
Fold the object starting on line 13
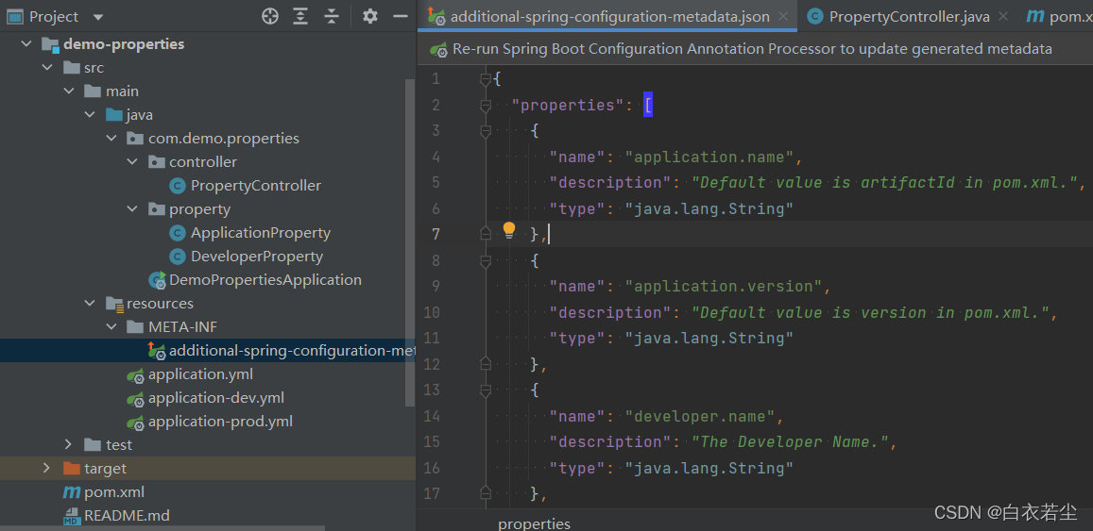tap(486, 390)
